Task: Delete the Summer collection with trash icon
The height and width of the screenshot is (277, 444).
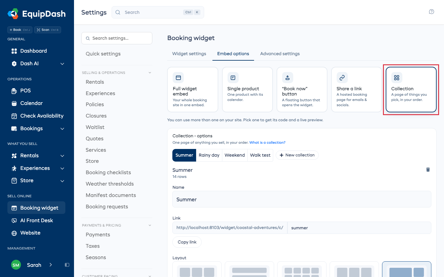Action: 428,170
